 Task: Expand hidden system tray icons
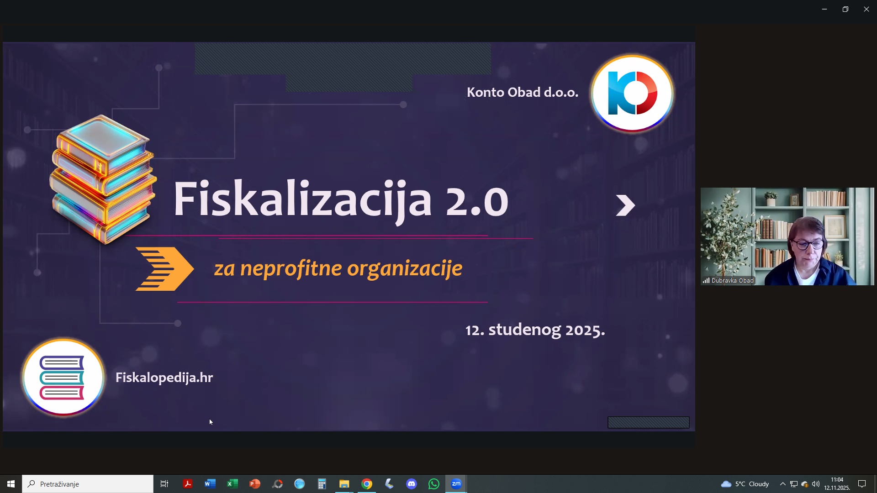[782, 484]
